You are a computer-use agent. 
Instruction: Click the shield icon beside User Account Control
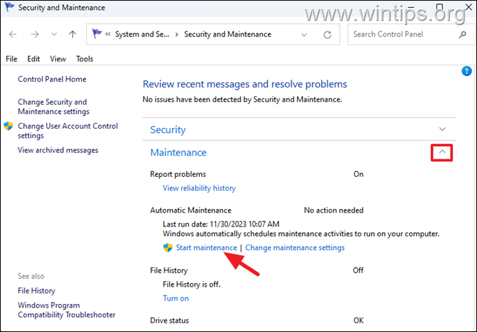click(8, 127)
